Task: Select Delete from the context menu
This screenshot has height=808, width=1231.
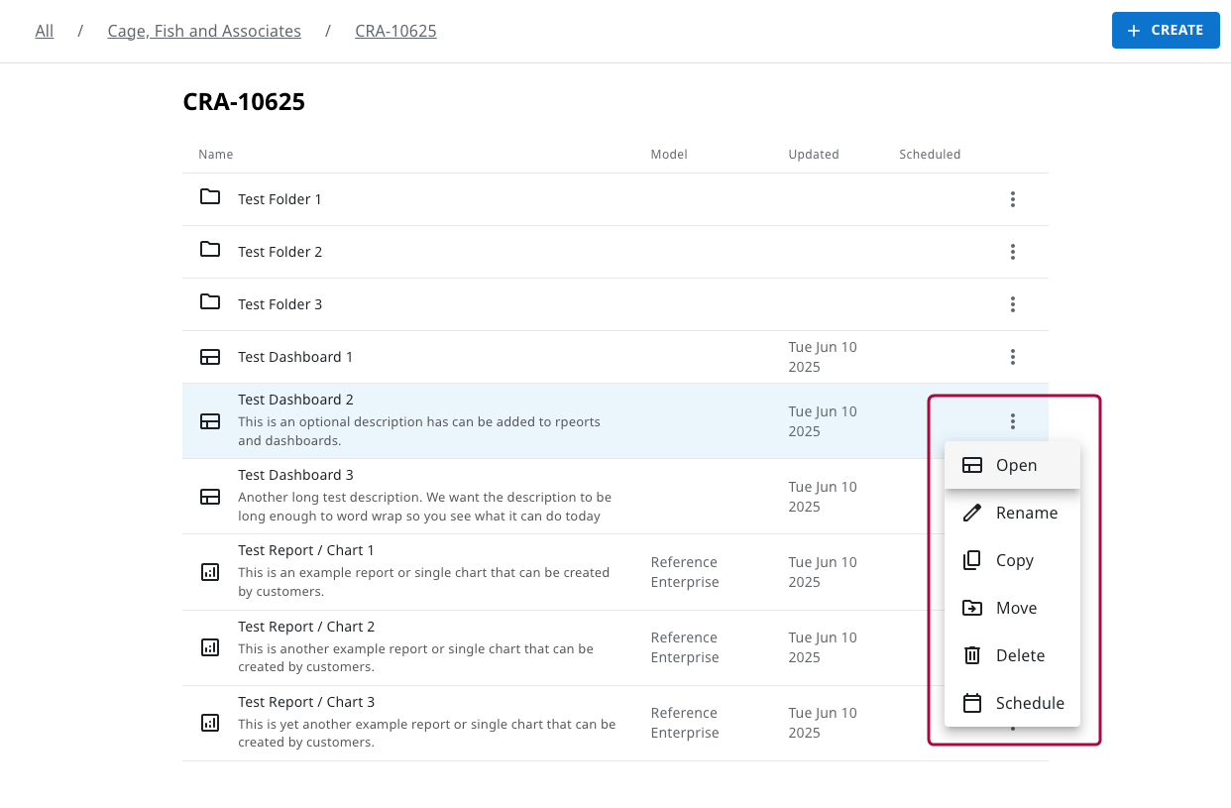Action: click(1020, 655)
